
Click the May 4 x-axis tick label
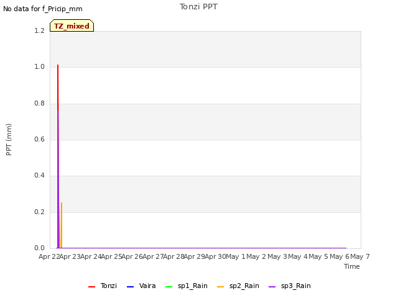(x=298, y=256)
